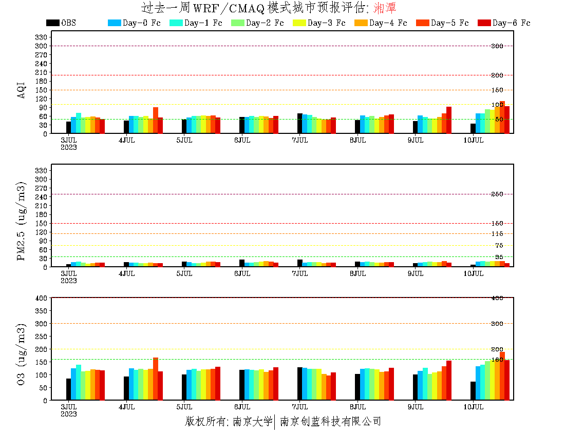The image size is (565, 436).
Task: Click the 3JUL 2023 label under the AQI chart
Action: click(x=68, y=144)
